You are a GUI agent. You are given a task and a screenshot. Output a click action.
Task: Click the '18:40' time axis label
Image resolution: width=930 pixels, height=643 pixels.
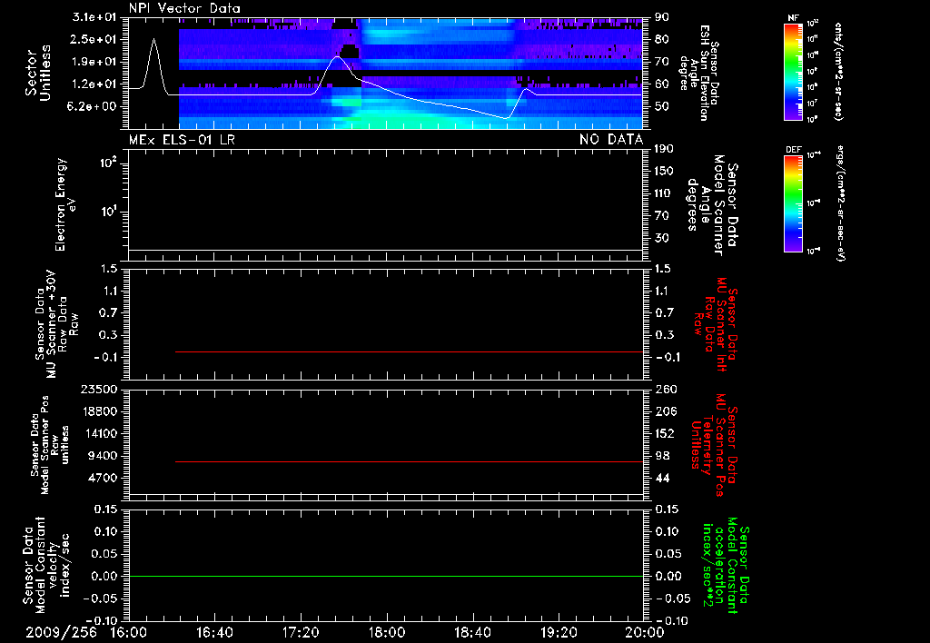coord(472,632)
